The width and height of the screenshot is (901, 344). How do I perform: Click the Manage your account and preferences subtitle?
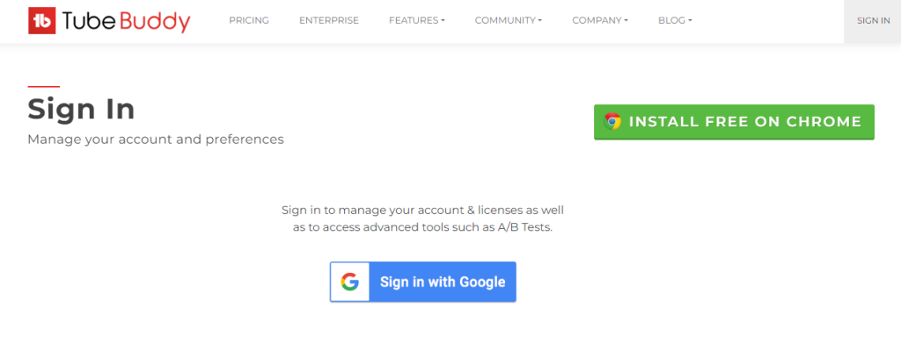pyautogui.click(x=156, y=140)
